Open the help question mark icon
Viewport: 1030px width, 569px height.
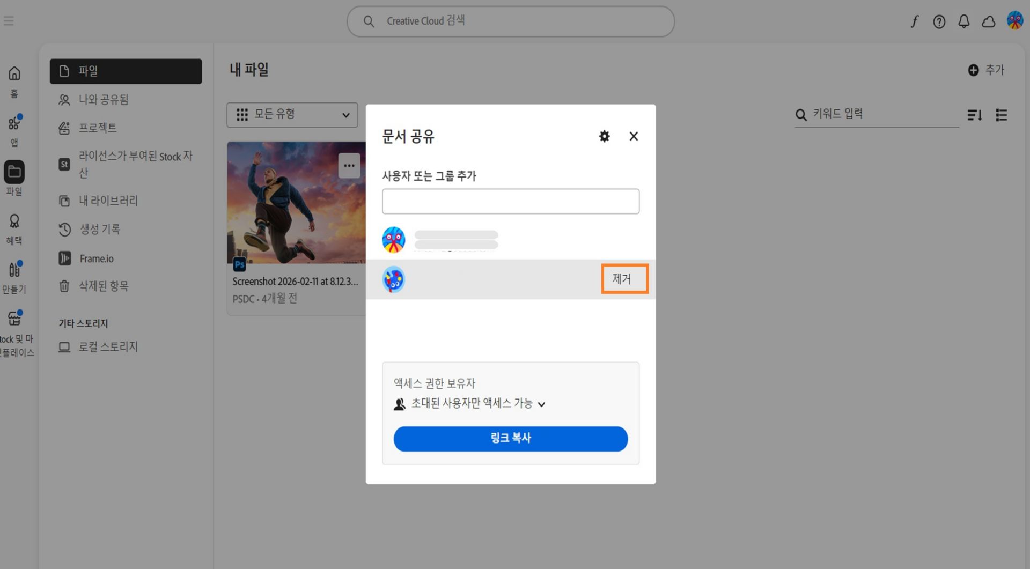tap(939, 21)
